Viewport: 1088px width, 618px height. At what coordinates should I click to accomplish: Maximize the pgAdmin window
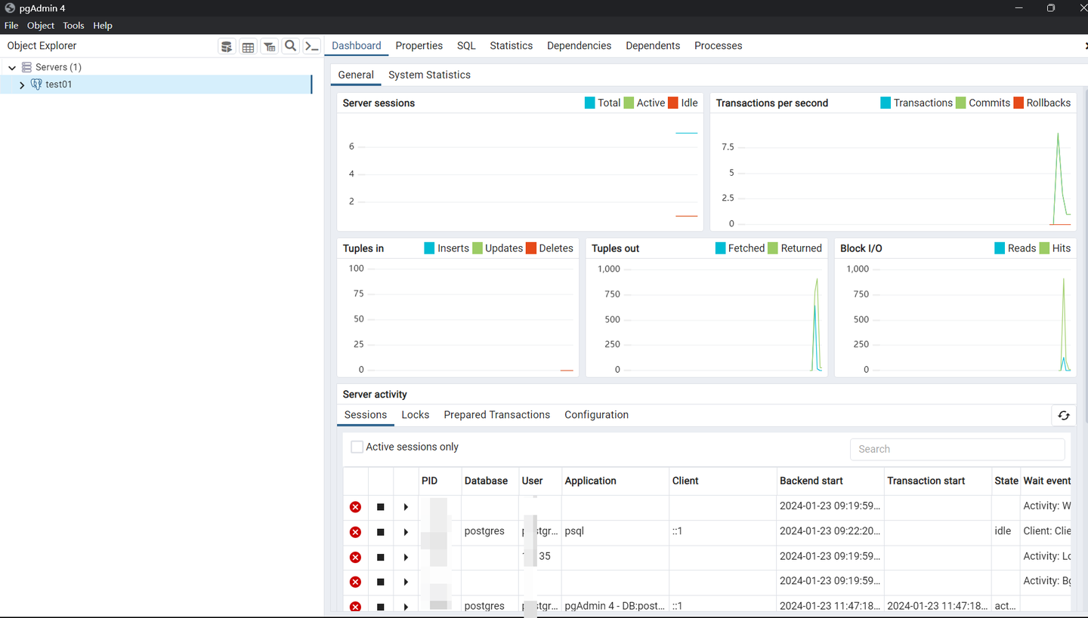coord(1050,8)
